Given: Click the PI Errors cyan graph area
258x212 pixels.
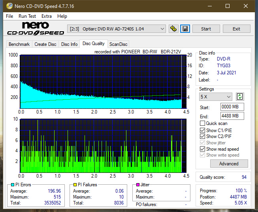Looking at the screenshot, I should click(x=103, y=82).
